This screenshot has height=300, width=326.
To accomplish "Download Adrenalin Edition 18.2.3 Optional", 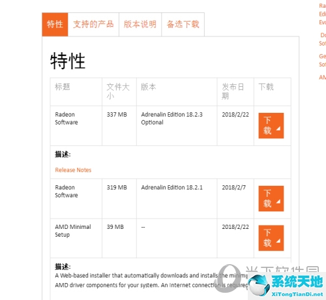I will pos(271,126).
